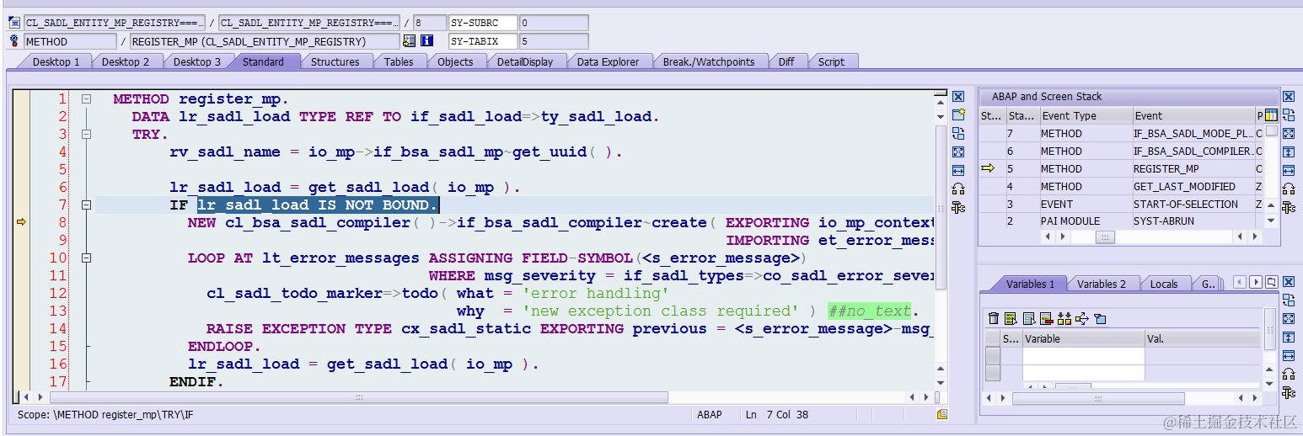Screen dimensions: 1303x436
Task: Close the ABAP and Screen Stack tool
Action: click(x=1289, y=97)
